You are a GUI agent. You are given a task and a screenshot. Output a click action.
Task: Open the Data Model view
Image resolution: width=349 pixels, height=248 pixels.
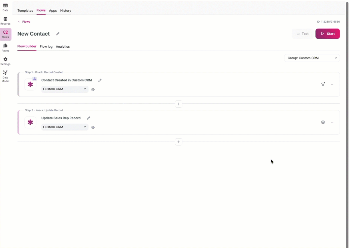(5, 76)
